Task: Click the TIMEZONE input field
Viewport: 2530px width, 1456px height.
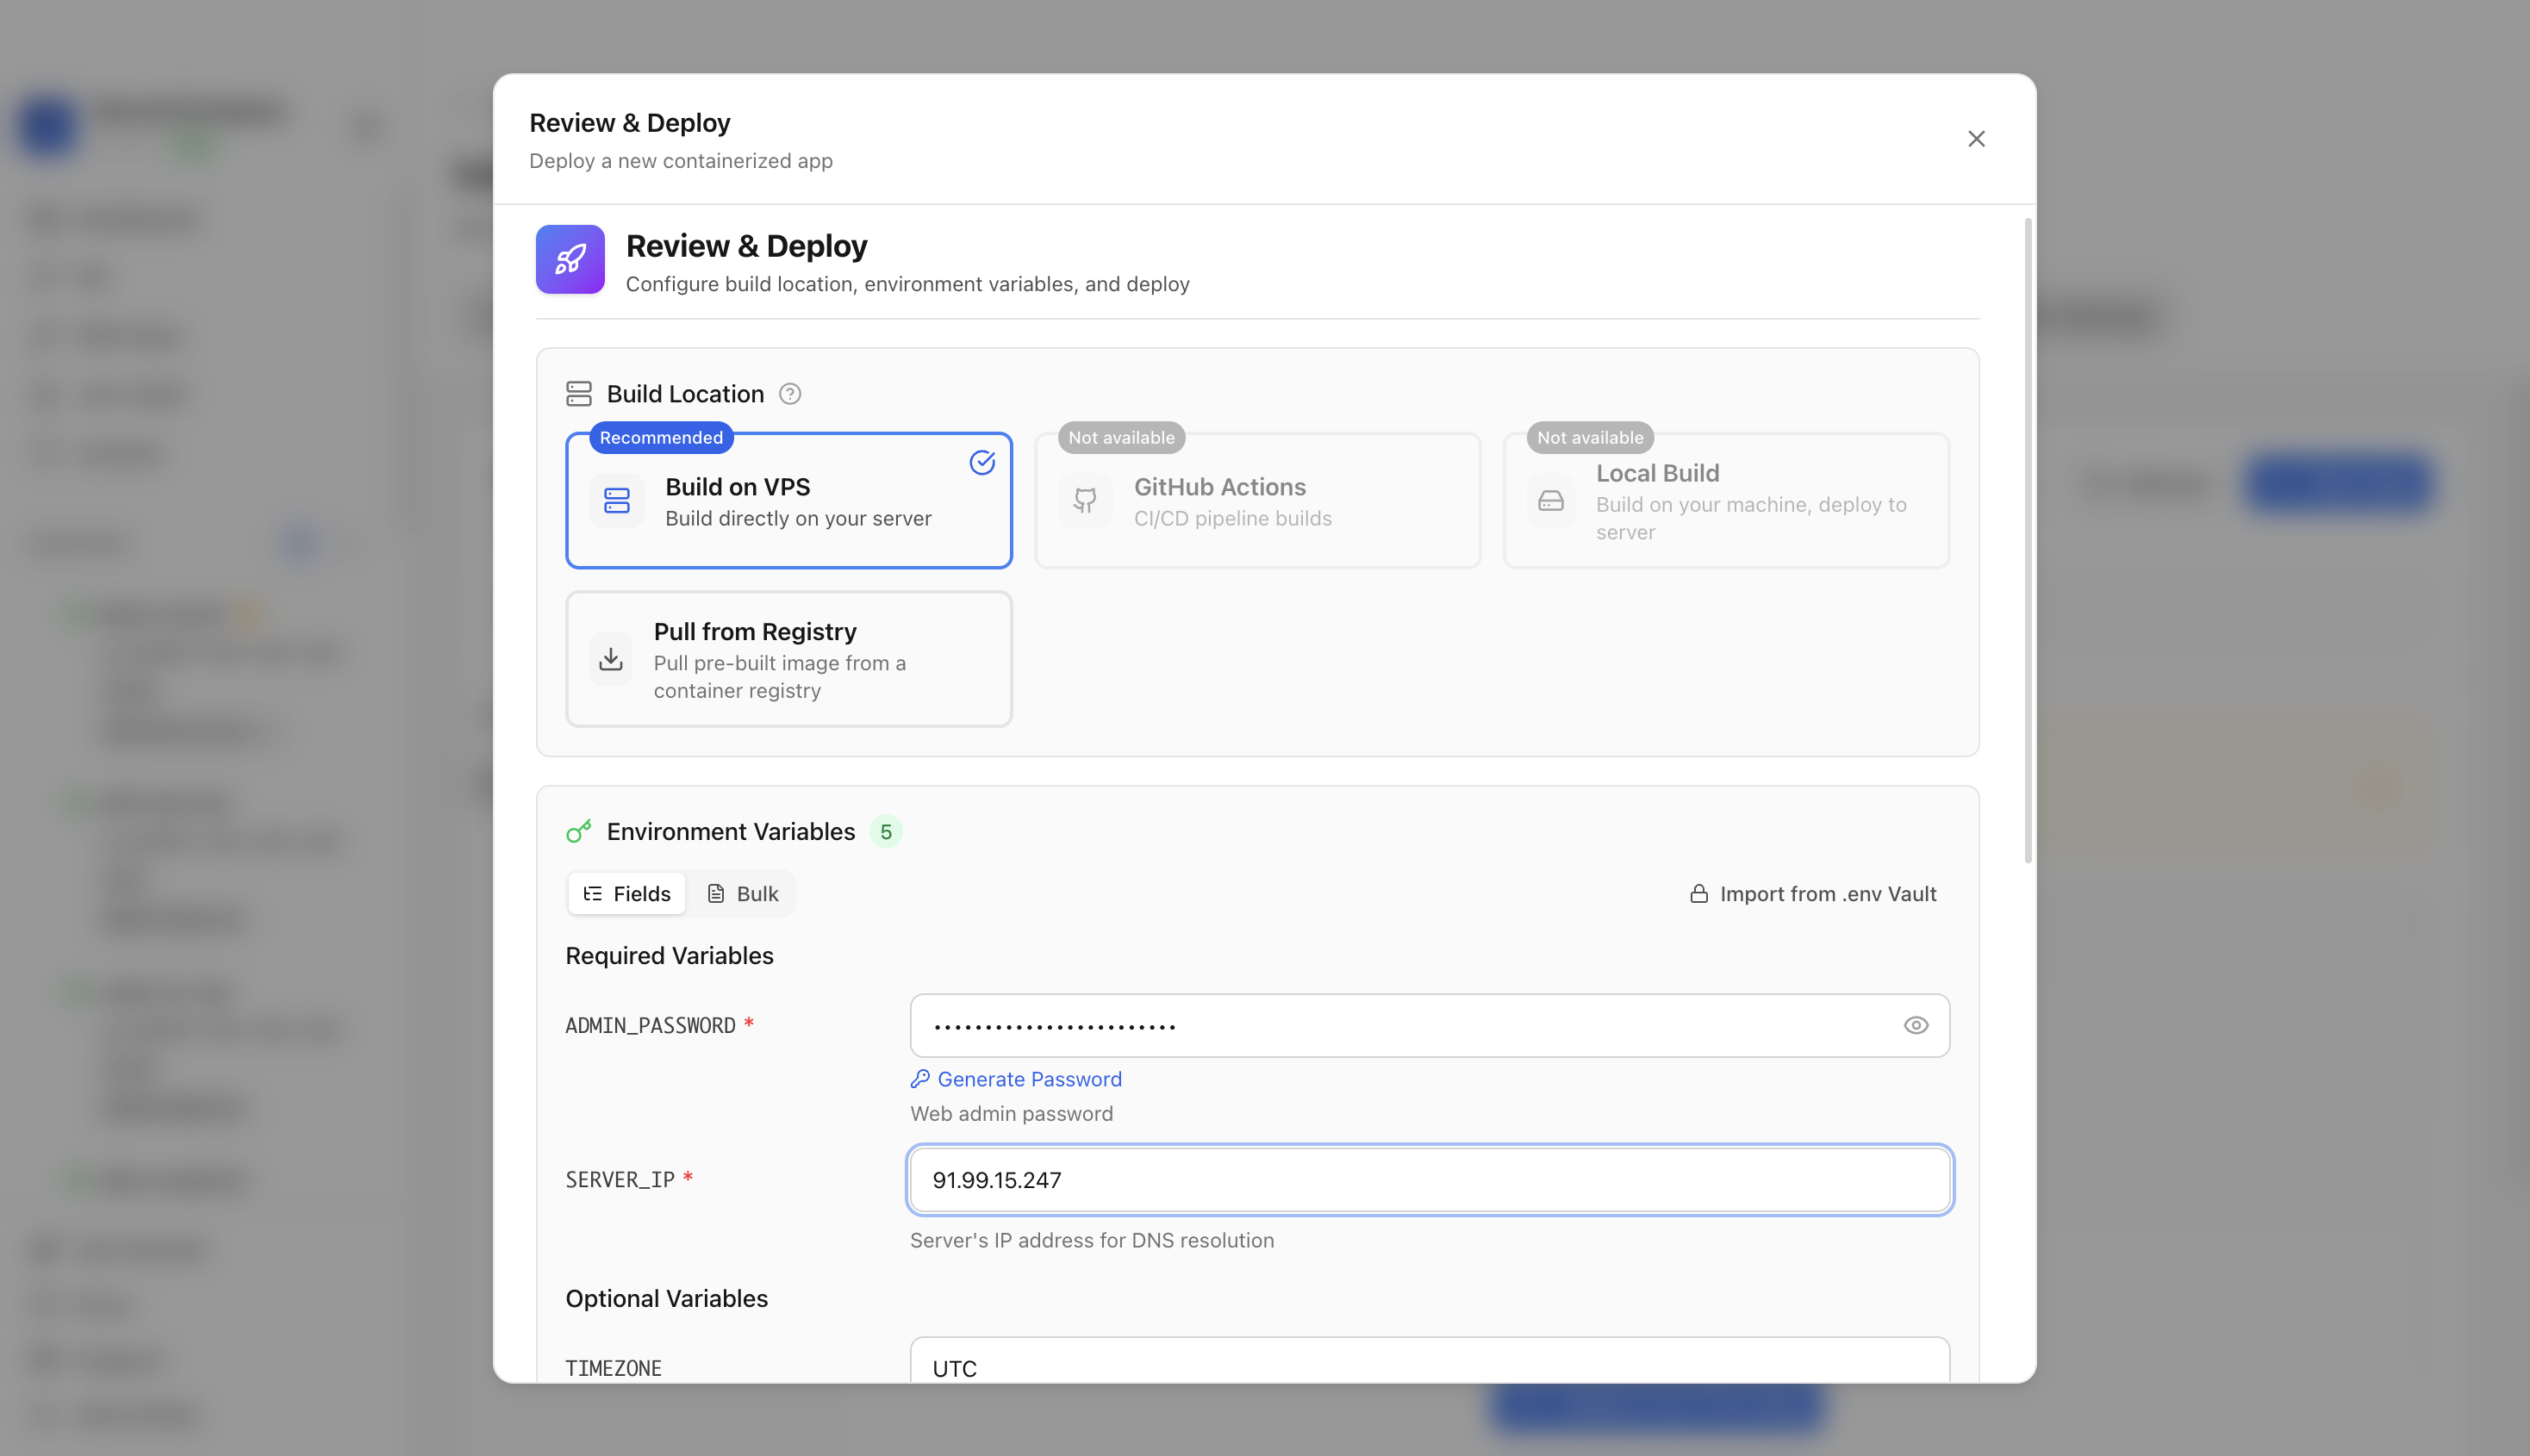Action: click(1430, 1361)
